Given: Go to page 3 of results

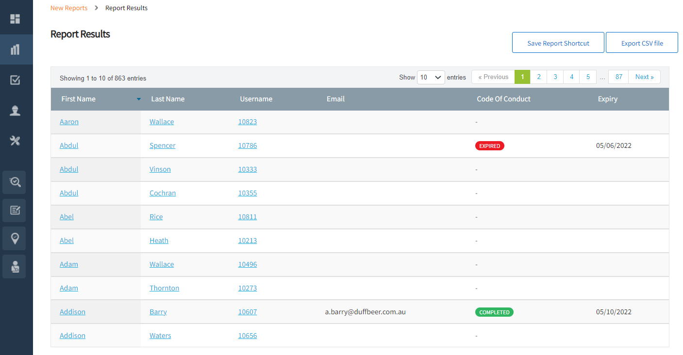Looking at the screenshot, I should click(555, 77).
